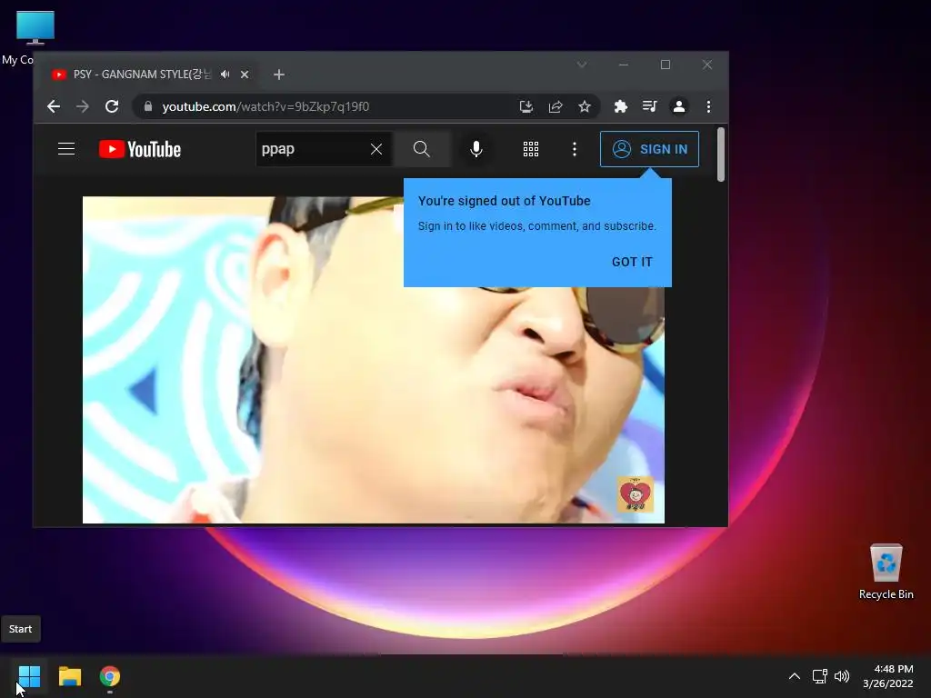This screenshot has width=931, height=698.
Task: Bookmark this page with the star
Action: tap(585, 106)
